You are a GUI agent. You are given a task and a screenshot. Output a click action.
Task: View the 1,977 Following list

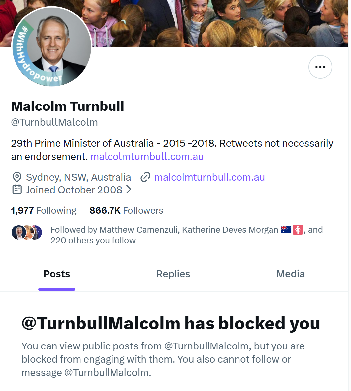point(44,210)
